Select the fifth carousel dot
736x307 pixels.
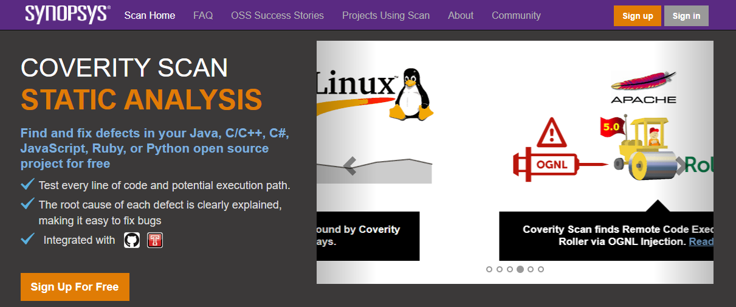coord(531,269)
